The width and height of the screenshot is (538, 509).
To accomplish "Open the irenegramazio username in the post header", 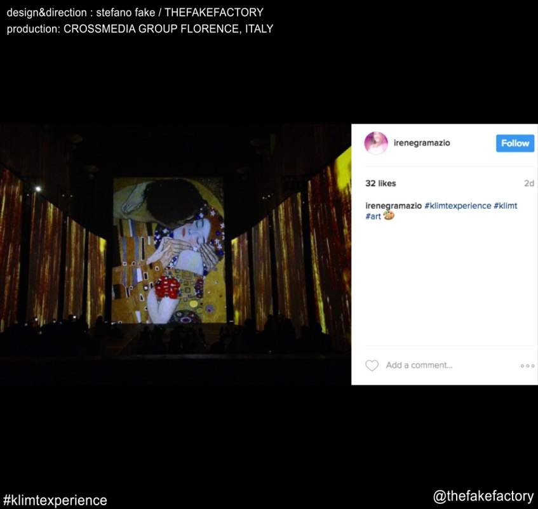I will pos(421,143).
